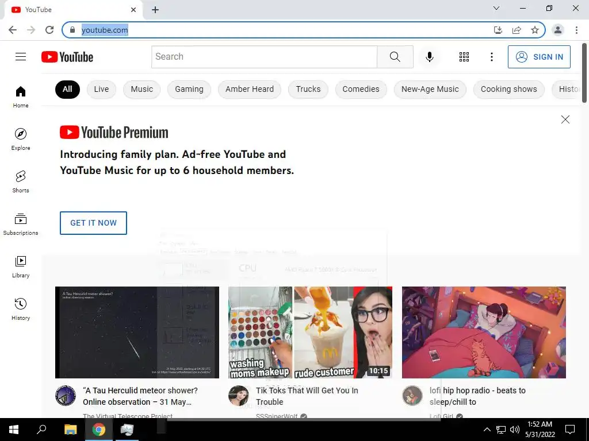Screen dimensions: 589x441
Task: Select the Music filter chip
Action: tap(141, 89)
